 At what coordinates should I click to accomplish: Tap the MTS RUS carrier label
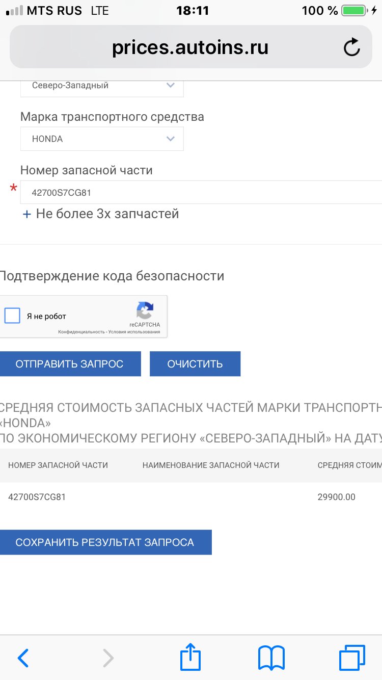click(54, 10)
